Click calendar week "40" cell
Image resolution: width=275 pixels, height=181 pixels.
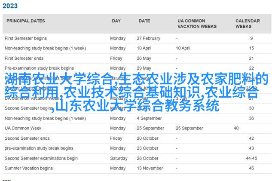(x=236, y=128)
